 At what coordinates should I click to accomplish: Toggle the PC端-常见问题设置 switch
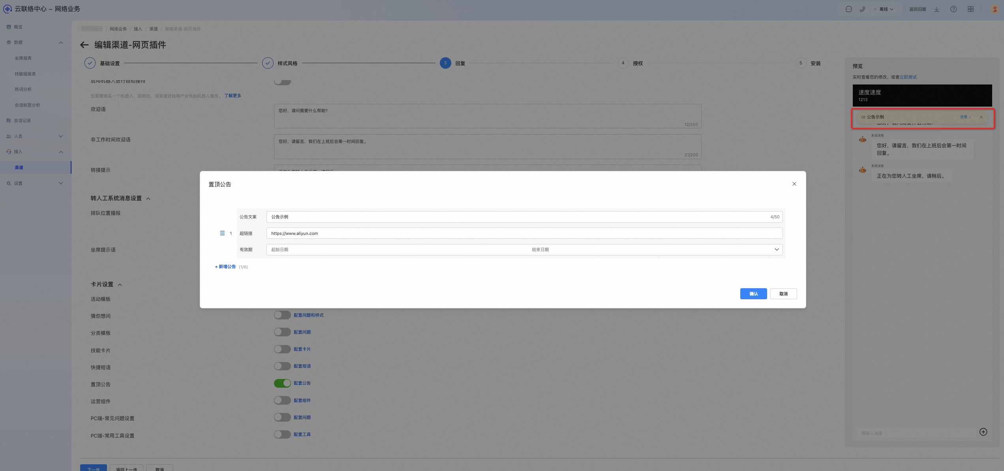(x=282, y=417)
